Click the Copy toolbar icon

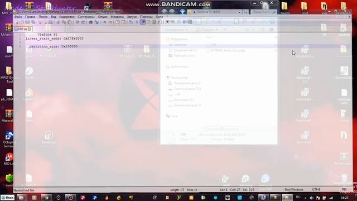click(x=64, y=22)
